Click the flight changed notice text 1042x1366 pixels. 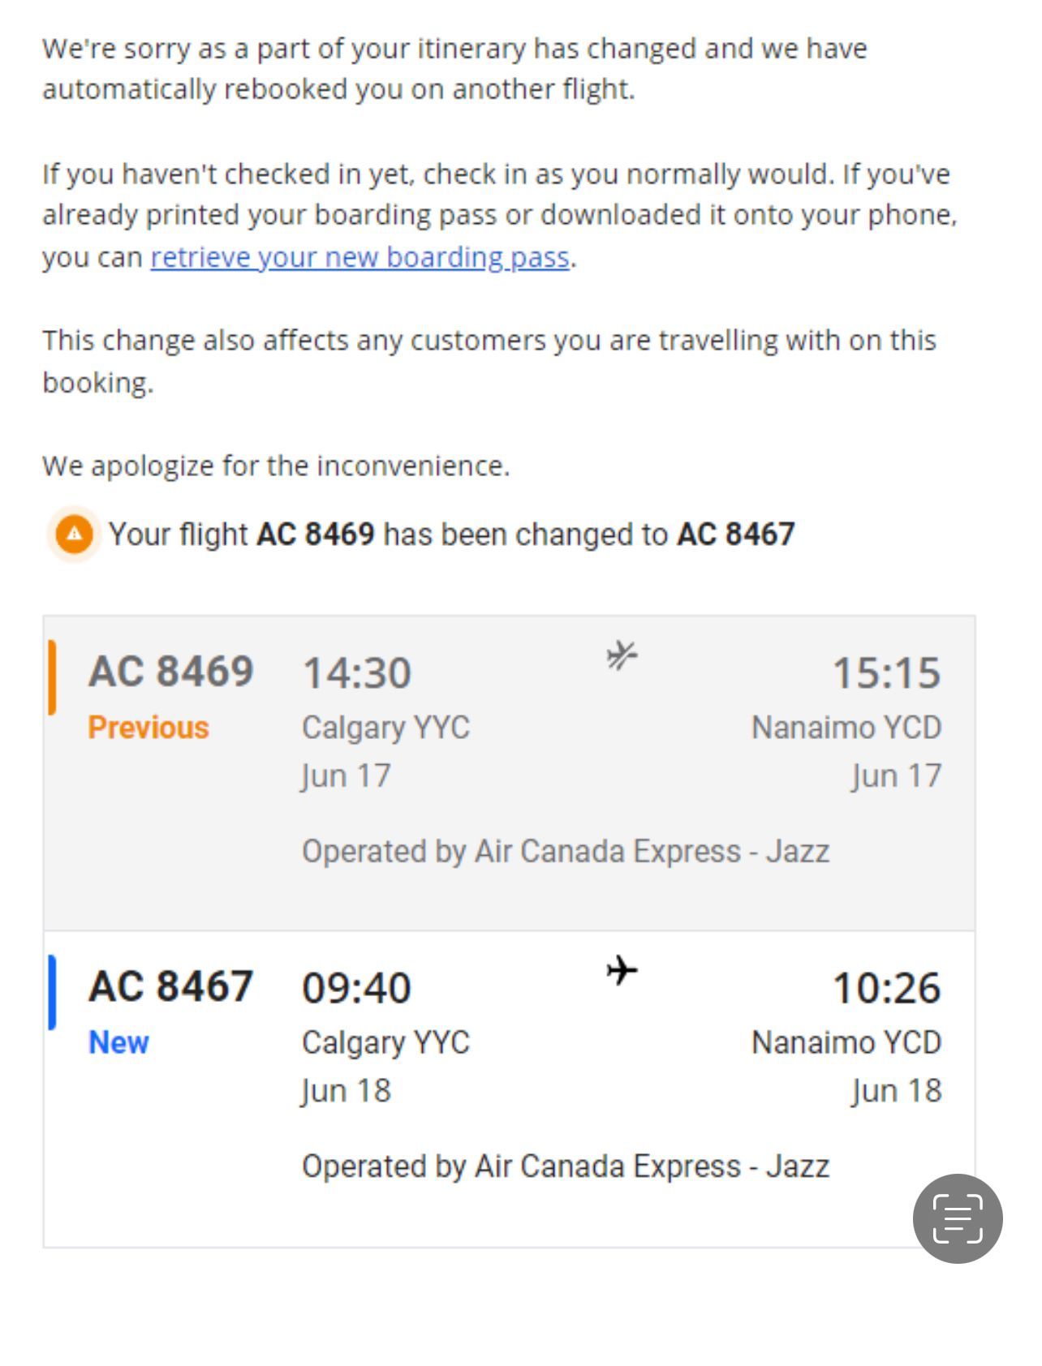click(x=451, y=535)
